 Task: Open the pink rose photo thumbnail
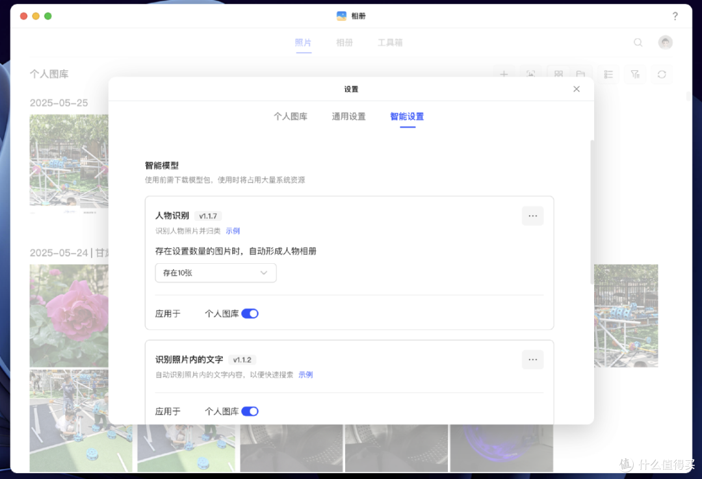click(x=69, y=316)
